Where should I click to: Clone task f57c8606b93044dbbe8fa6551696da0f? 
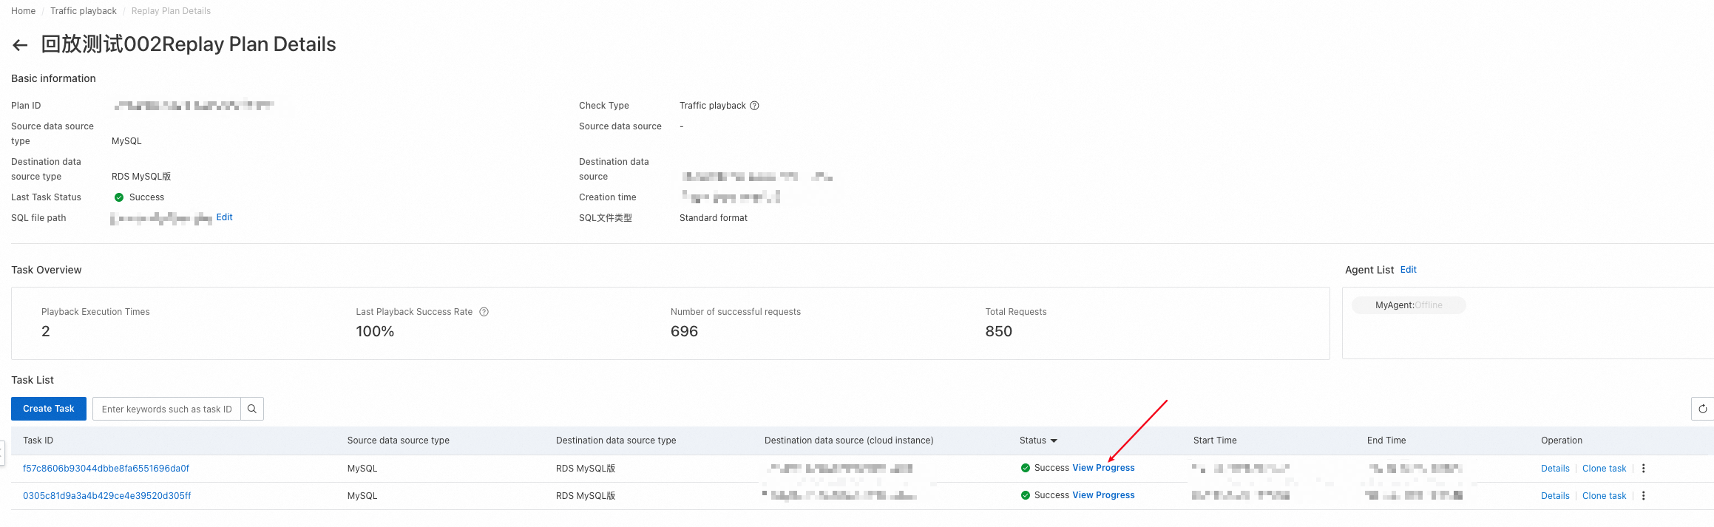coord(1605,469)
